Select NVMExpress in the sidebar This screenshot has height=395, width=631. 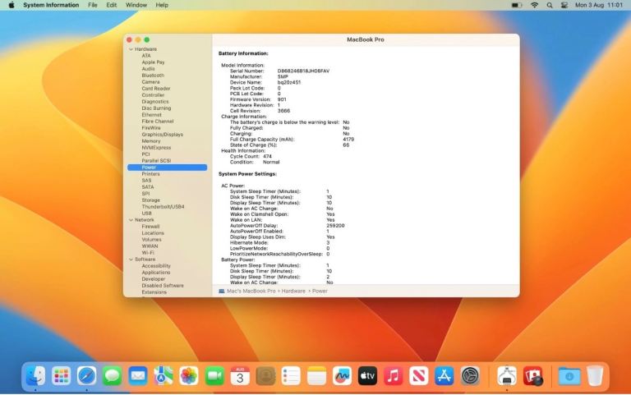click(x=156, y=148)
